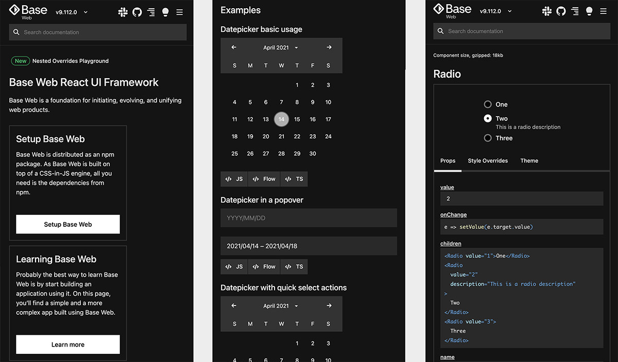This screenshot has width=618, height=362.
Task: View Flow code under popover datepicker
Action: tap(264, 266)
